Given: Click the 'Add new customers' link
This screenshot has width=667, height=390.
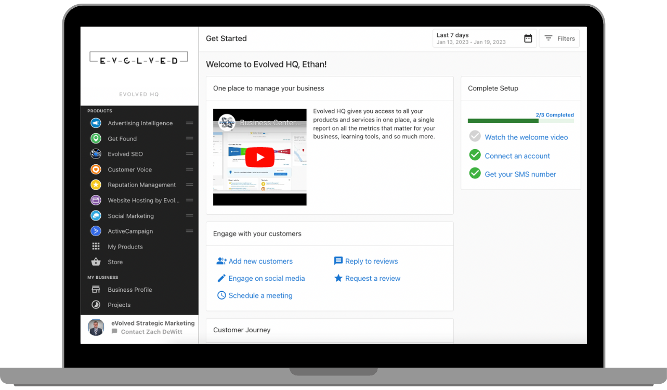Looking at the screenshot, I should (260, 261).
